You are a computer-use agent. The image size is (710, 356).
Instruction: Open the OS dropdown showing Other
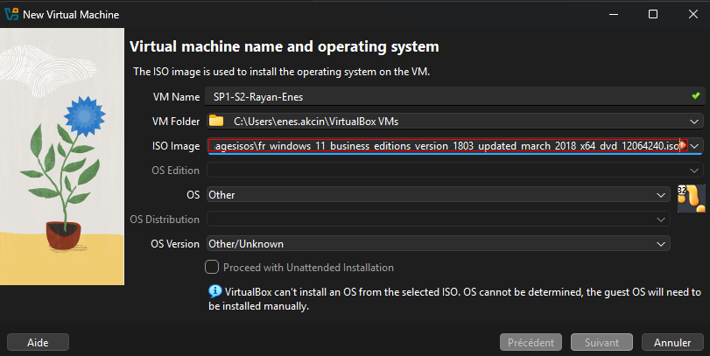point(662,194)
